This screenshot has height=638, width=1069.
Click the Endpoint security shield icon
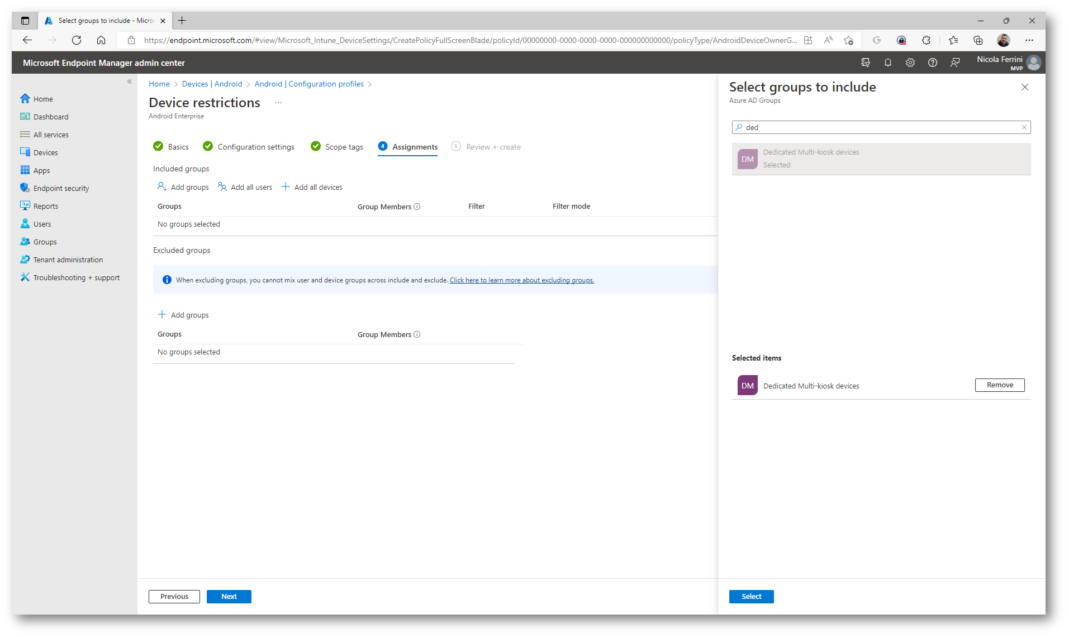point(25,188)
